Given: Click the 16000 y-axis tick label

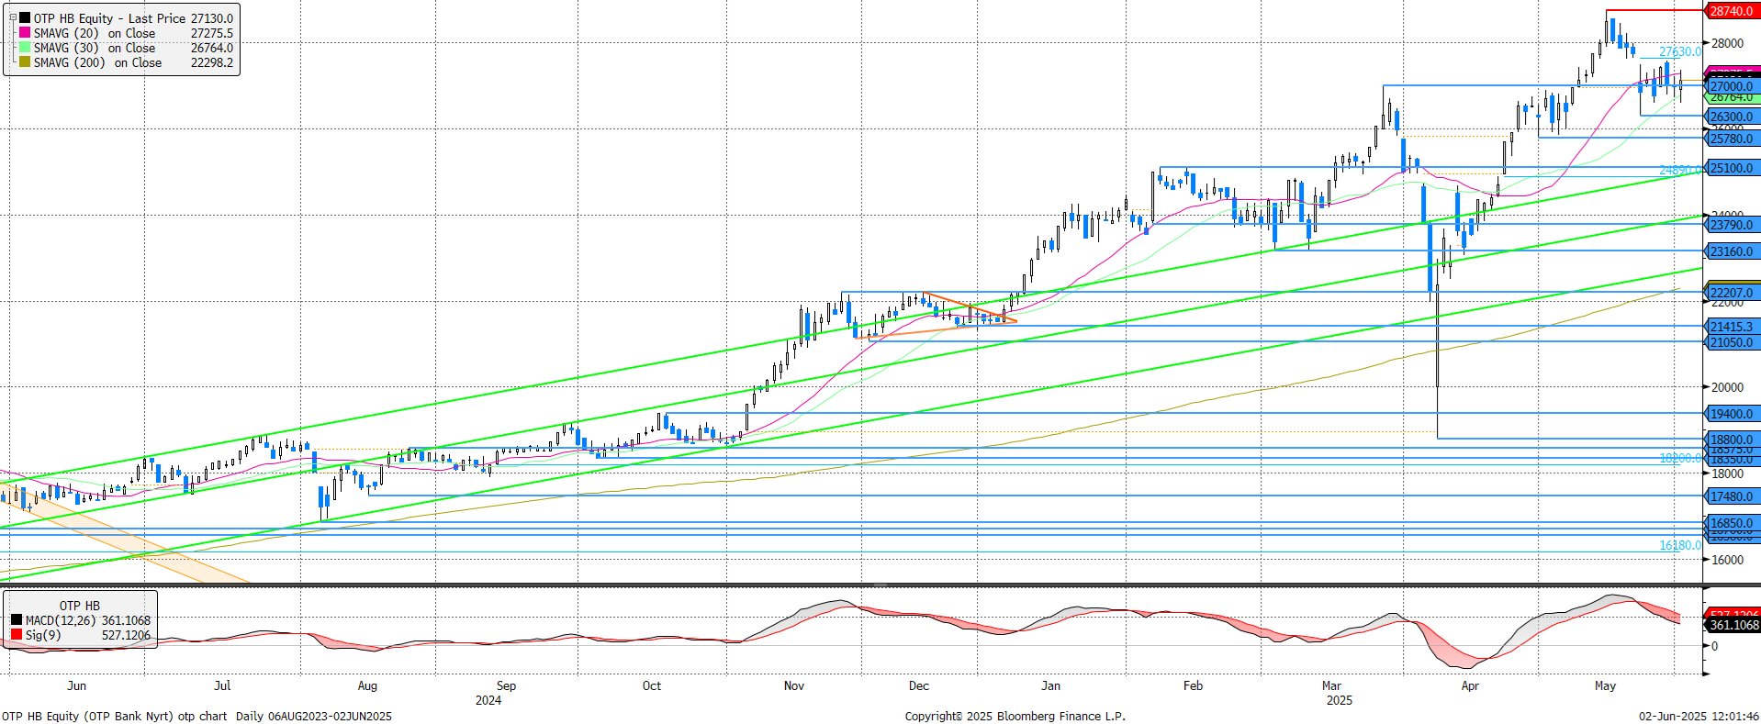Looking at the screenshot, I should coord(1726,560).
